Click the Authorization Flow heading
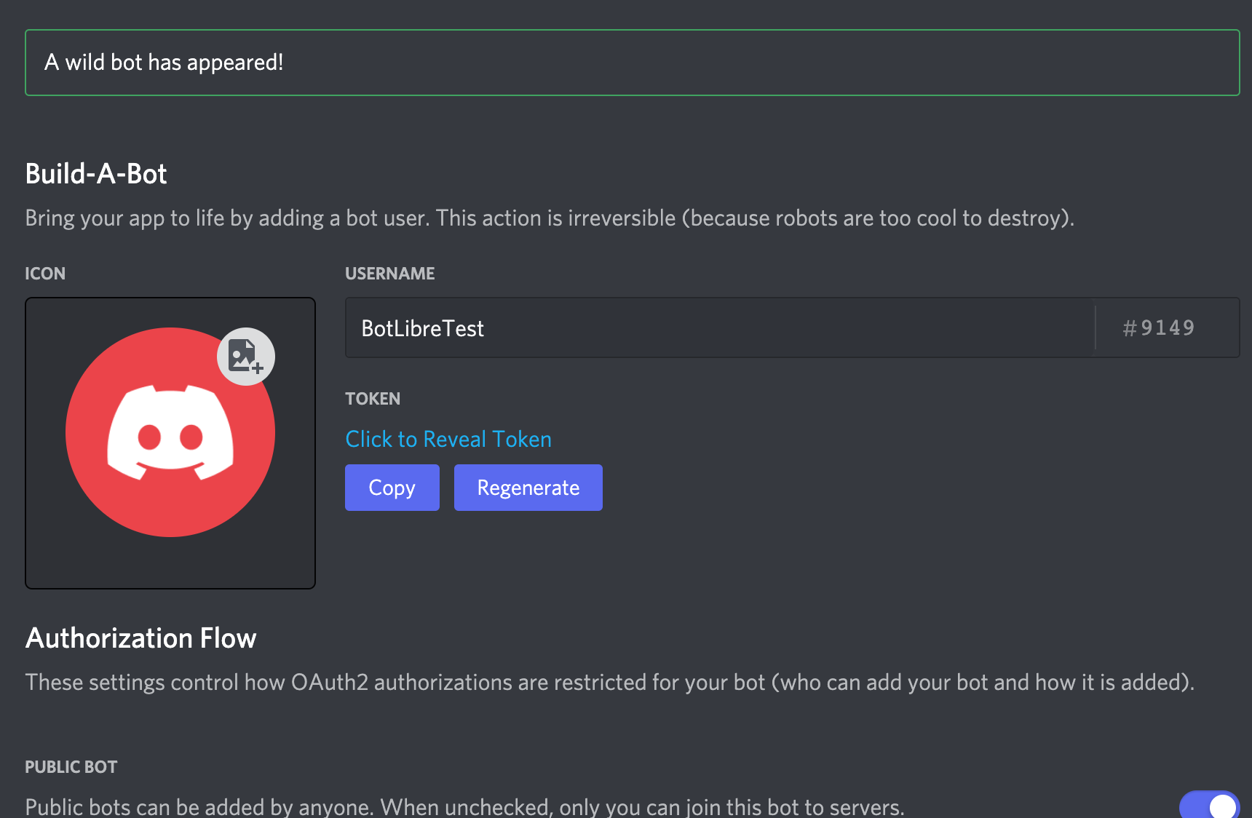1252x818 pixels. 141,638
